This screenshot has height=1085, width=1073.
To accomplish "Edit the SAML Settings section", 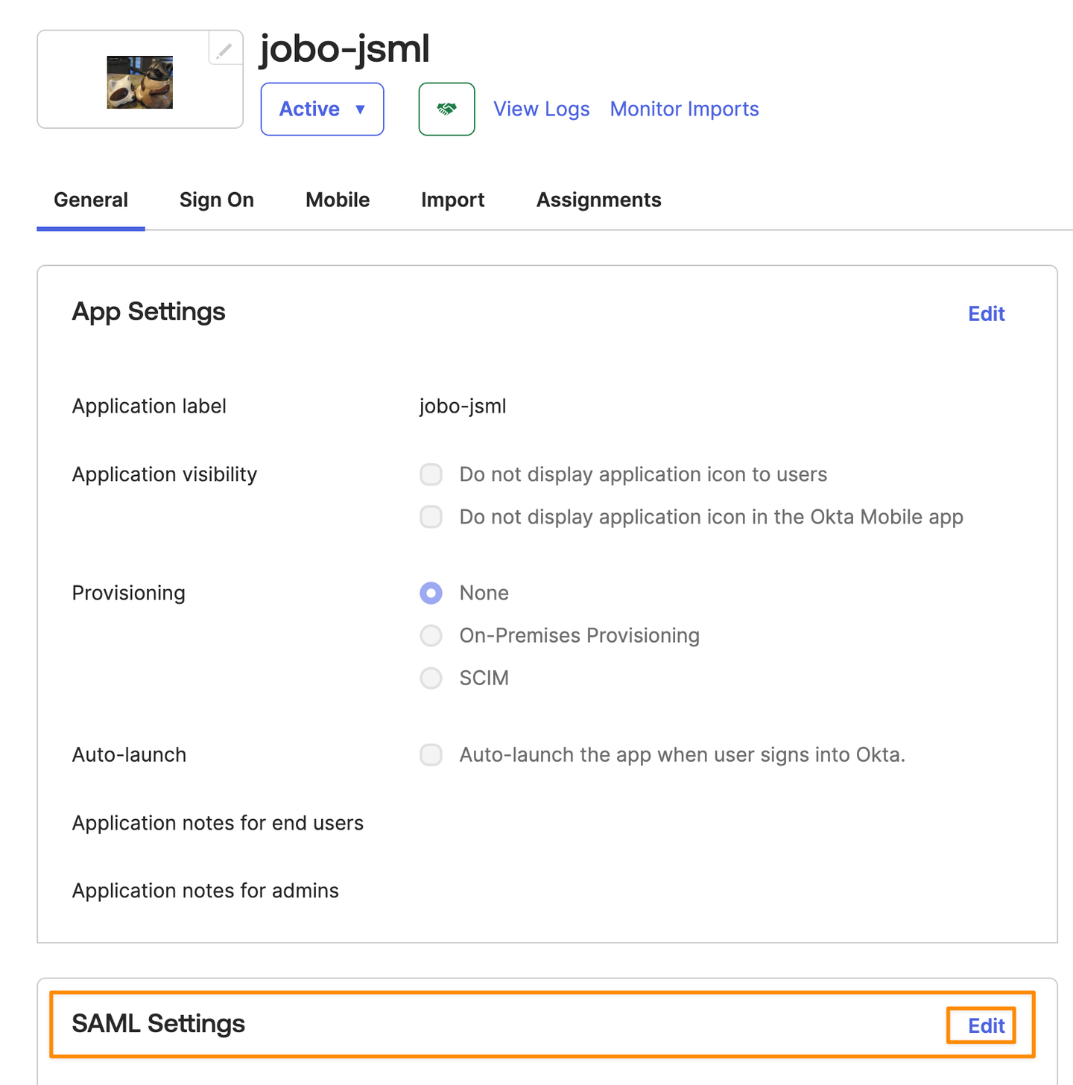I will [986, 1025].
